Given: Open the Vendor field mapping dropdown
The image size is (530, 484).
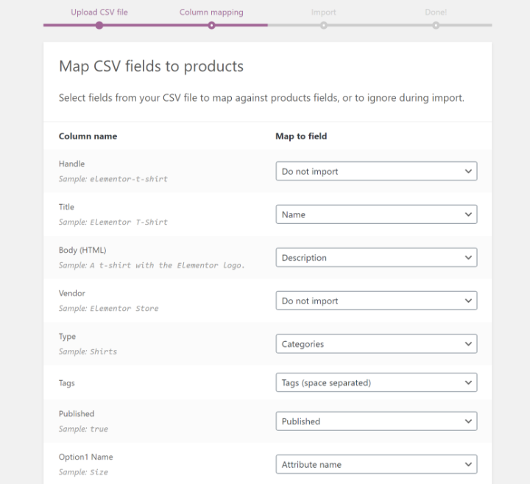Looking at the screenshot, I should click(375, 301).
